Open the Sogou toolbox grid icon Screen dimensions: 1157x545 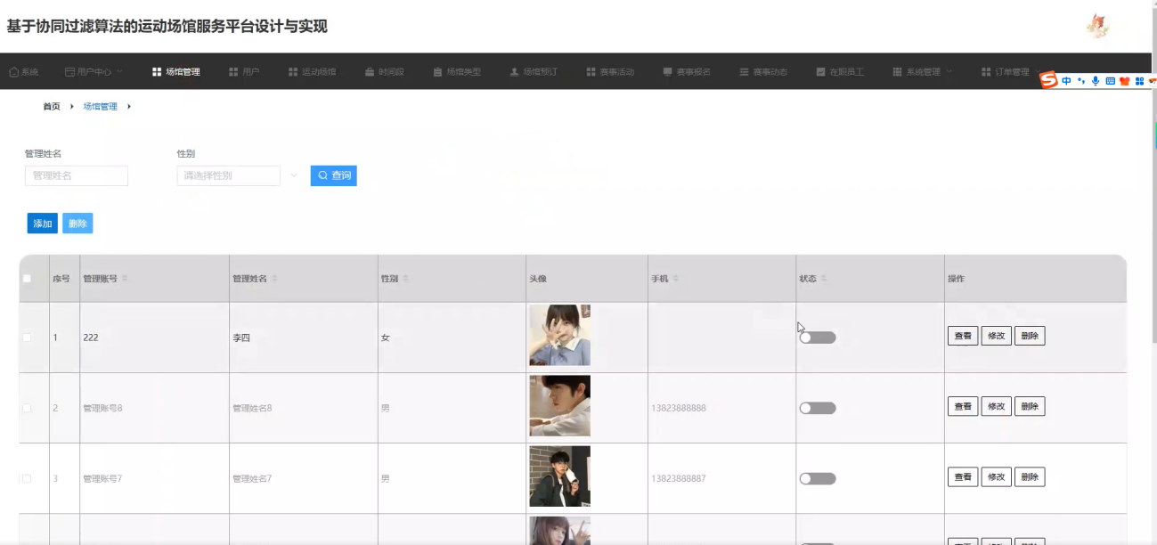pyautogui.click(x=1139, y=81)
